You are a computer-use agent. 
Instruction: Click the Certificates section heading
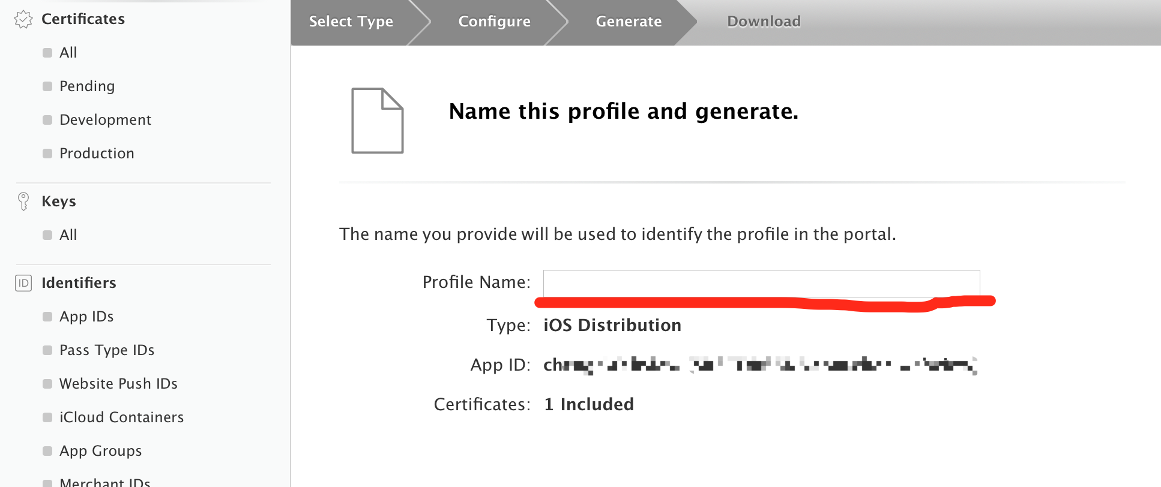pyautogui.click(x=83, y=19)
